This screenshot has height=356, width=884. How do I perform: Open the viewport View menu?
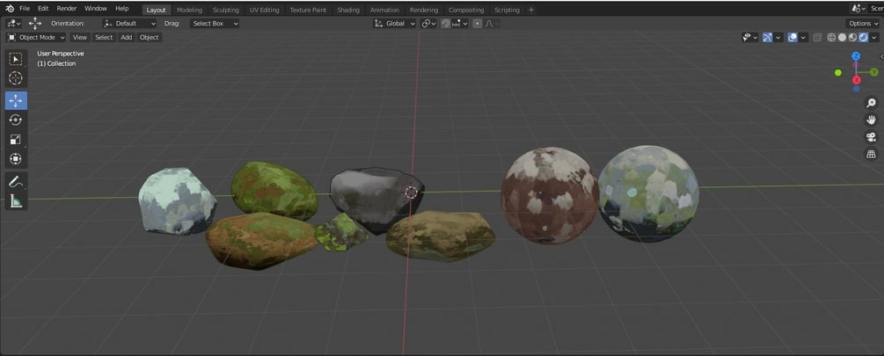pos(80,37)
